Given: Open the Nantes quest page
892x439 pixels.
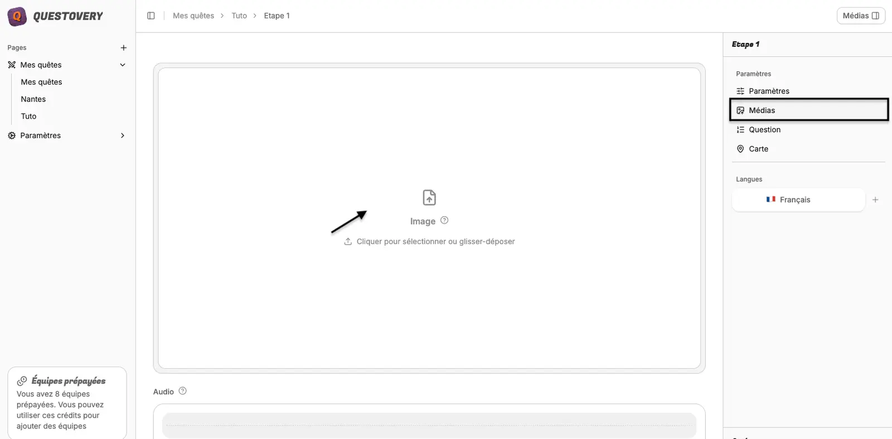Looking at the screenshot, I should [x=33, y=99].
